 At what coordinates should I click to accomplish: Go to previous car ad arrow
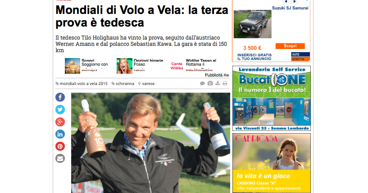click(286, 2)
